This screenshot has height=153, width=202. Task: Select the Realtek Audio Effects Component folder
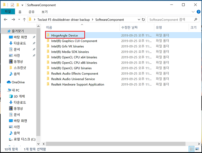(x=75, y=73)
